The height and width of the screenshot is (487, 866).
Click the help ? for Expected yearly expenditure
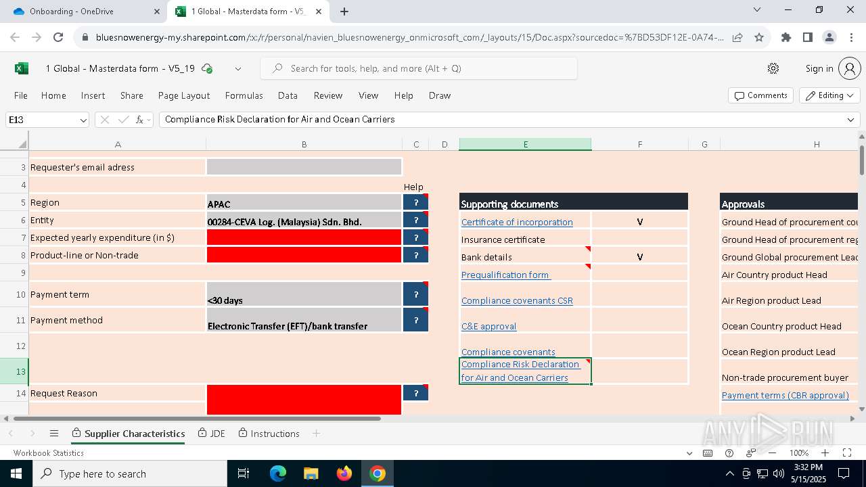[415, 237]
